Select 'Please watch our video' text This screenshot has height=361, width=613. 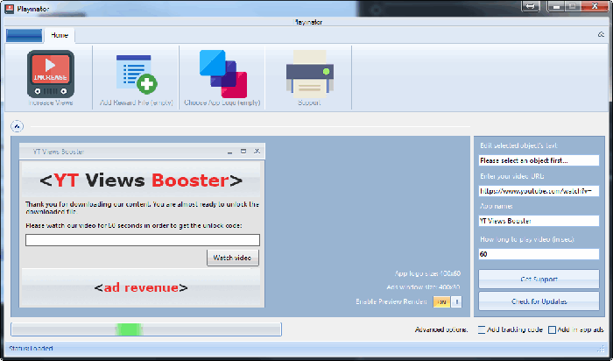pos(134,226)
